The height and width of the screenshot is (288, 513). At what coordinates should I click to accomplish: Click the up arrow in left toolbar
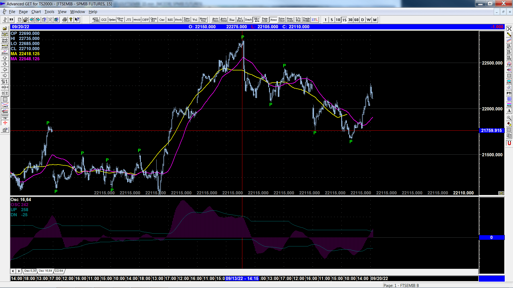(5, 58)
